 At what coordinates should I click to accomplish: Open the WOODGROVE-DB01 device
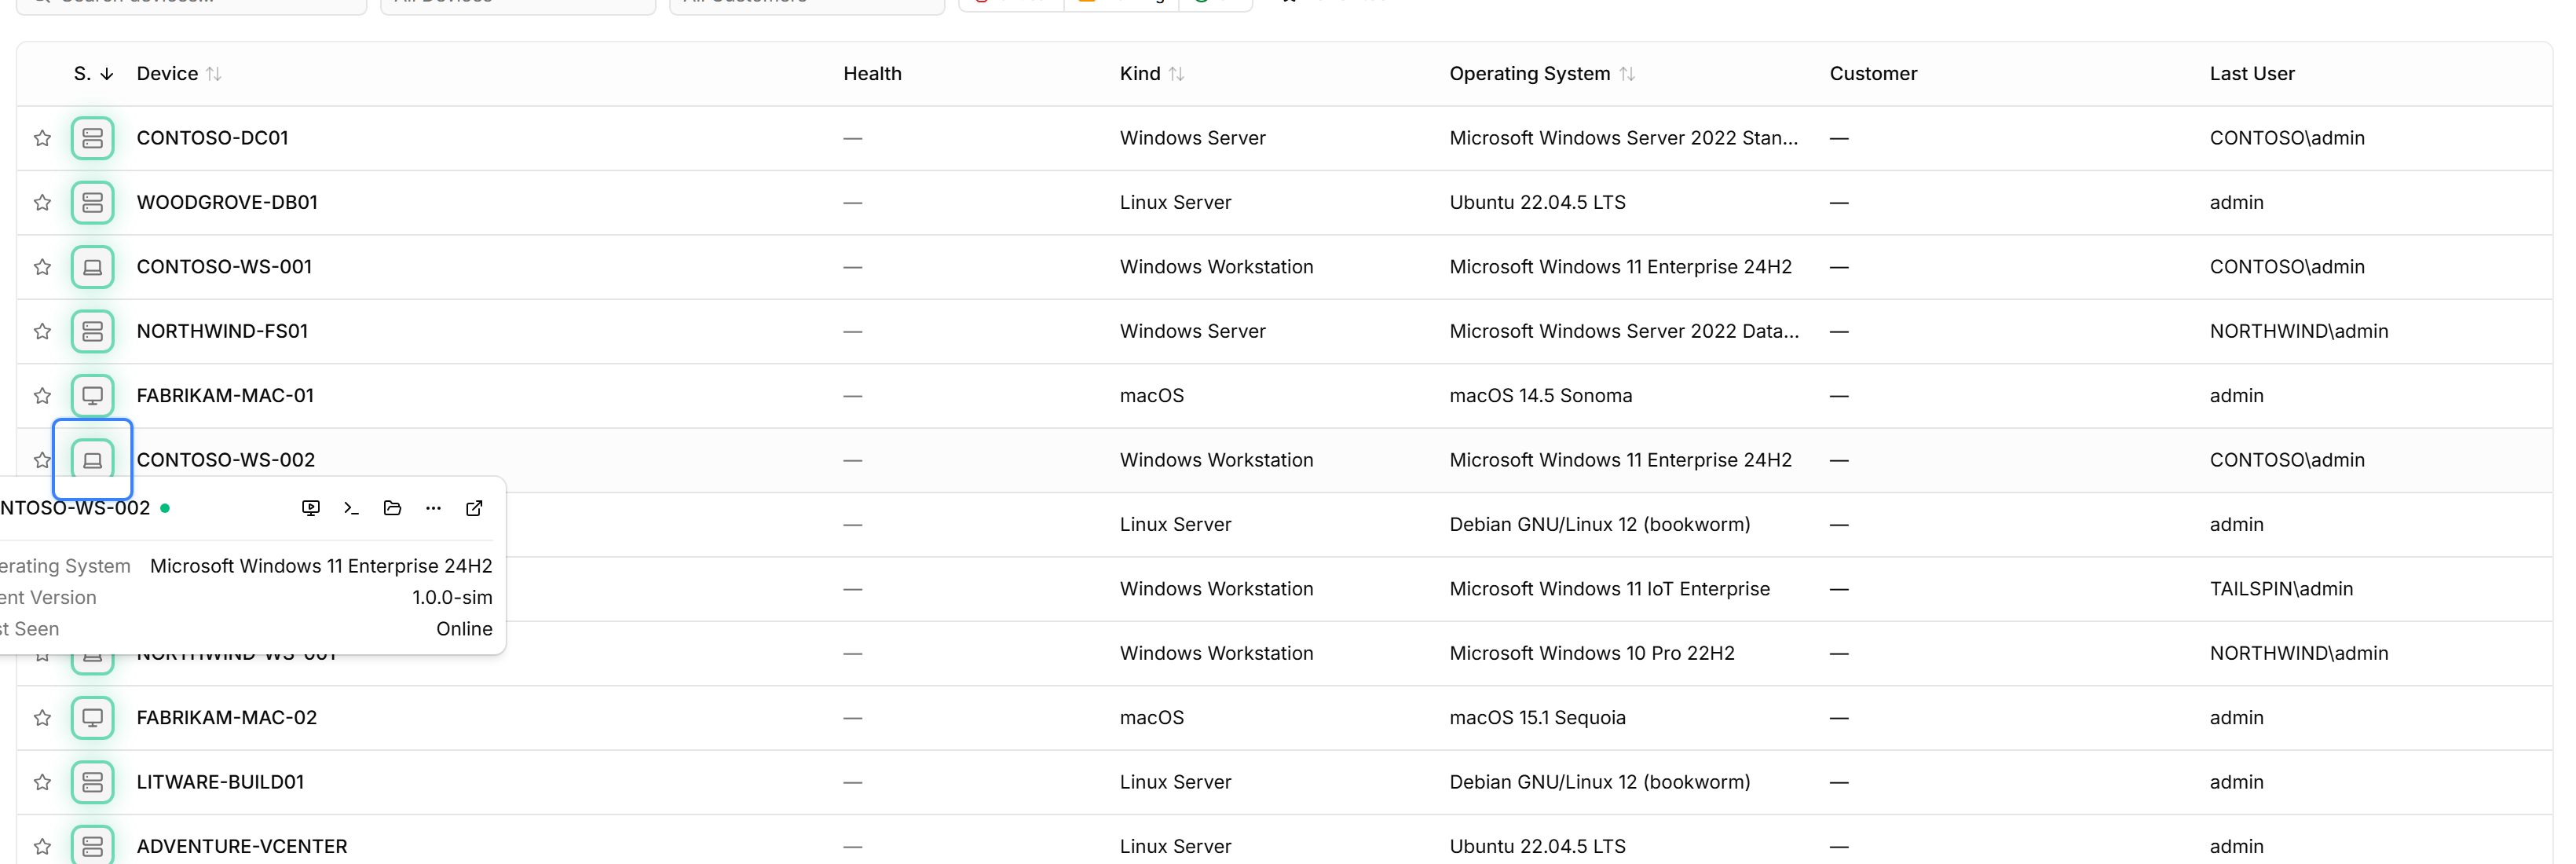pos(227,203)
